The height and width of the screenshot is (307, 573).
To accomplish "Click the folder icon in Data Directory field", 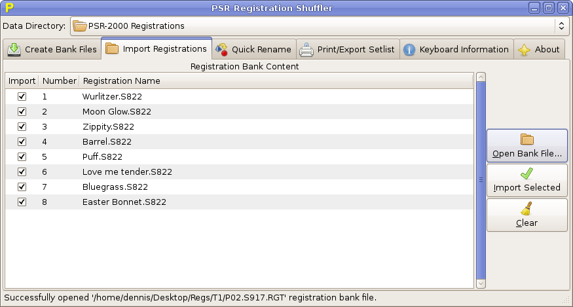I will 80,26.
